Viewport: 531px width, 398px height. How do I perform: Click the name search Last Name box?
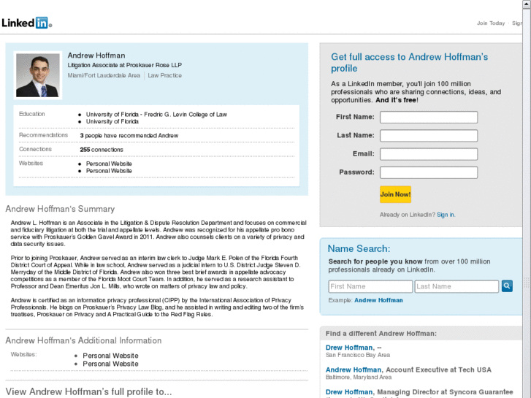pyautogui.click(x=456, y=286)
